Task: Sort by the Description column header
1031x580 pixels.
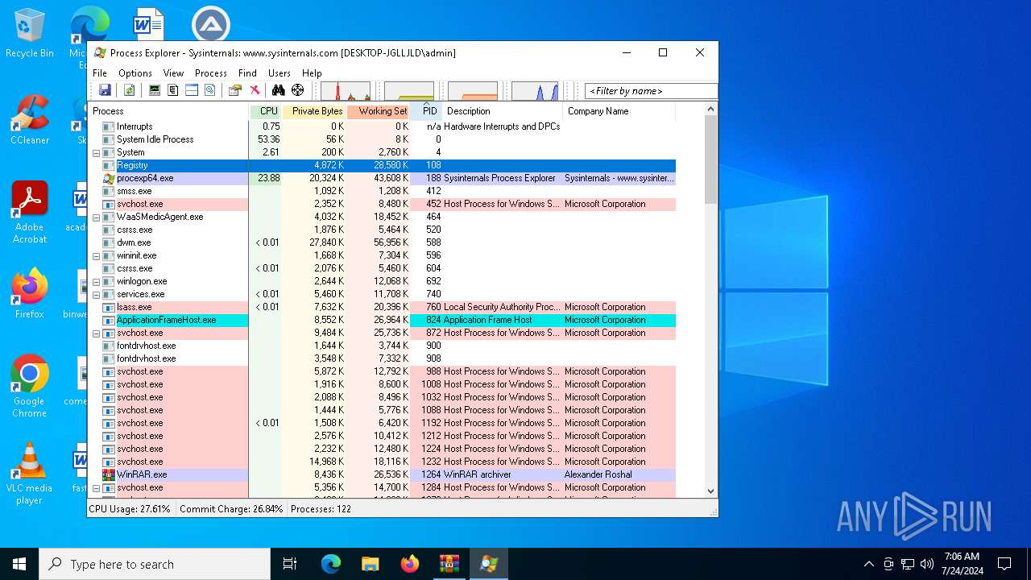Action: 503,111
